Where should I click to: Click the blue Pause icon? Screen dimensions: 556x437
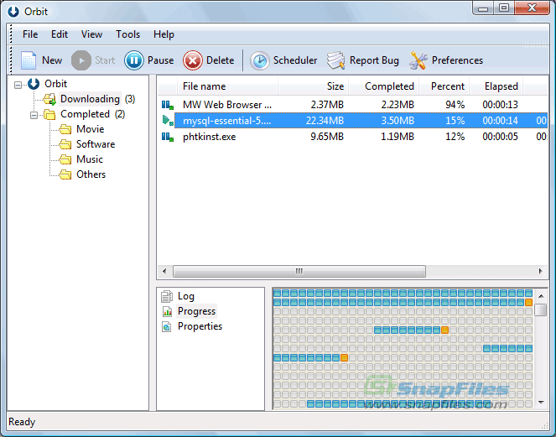(x=134, y=60)
